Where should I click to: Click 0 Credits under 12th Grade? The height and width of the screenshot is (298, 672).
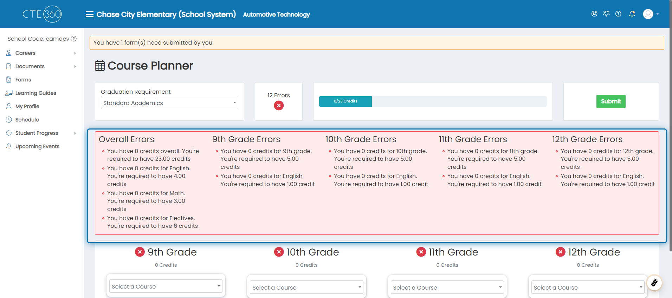(588, 265)
